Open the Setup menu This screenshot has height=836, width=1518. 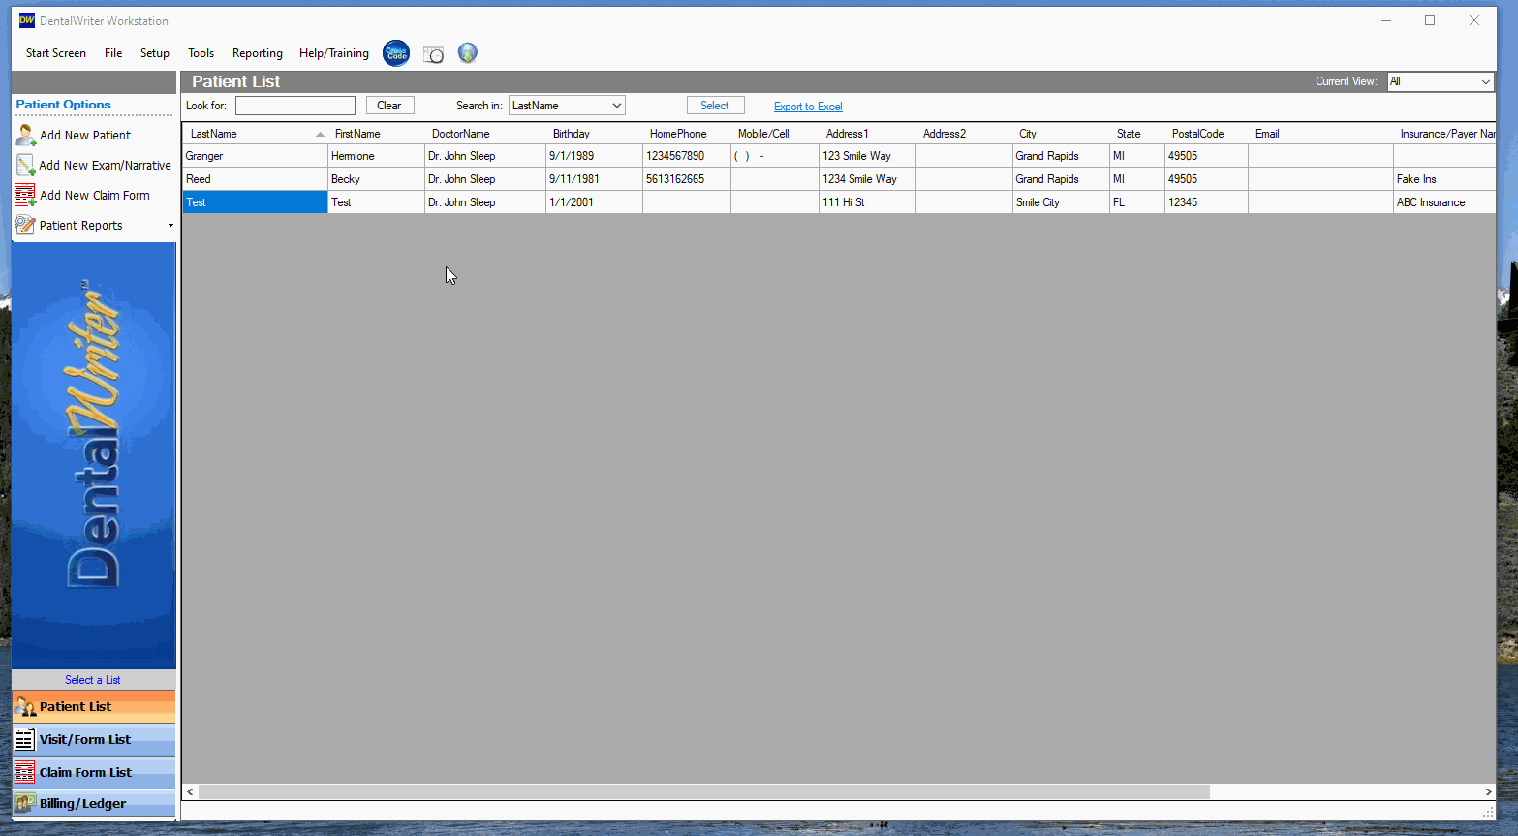point(155,53)
